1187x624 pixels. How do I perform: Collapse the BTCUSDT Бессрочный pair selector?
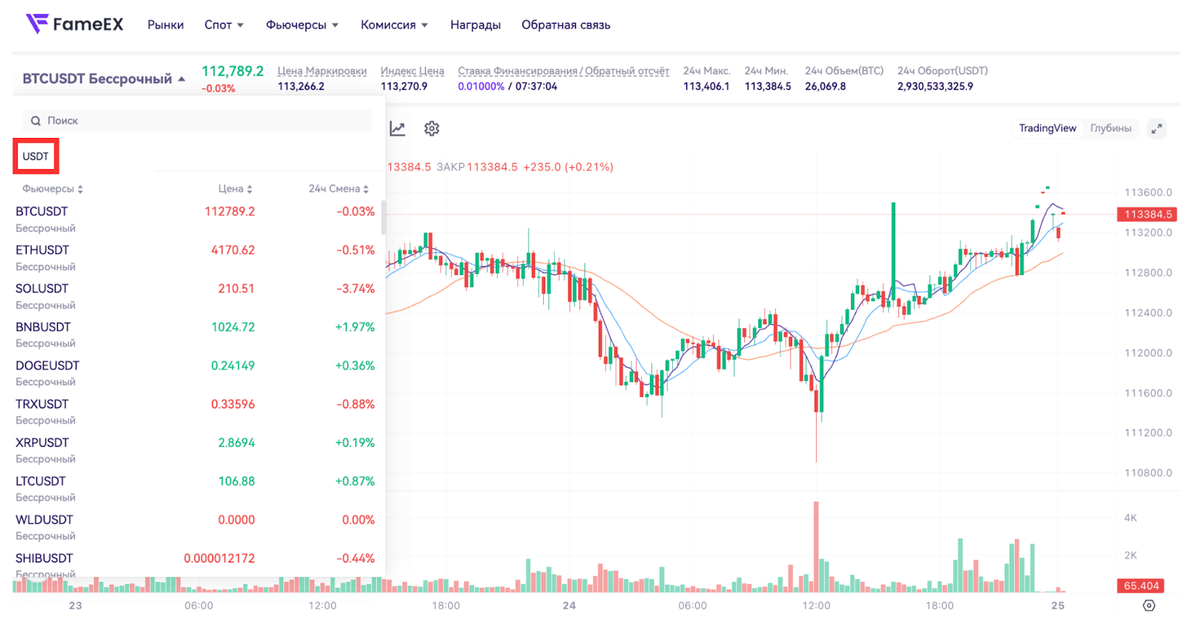point(104,79)
